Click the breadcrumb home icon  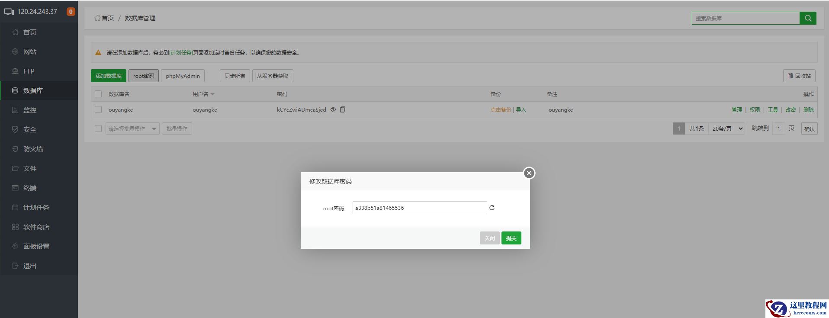click(x=97, y=18)
